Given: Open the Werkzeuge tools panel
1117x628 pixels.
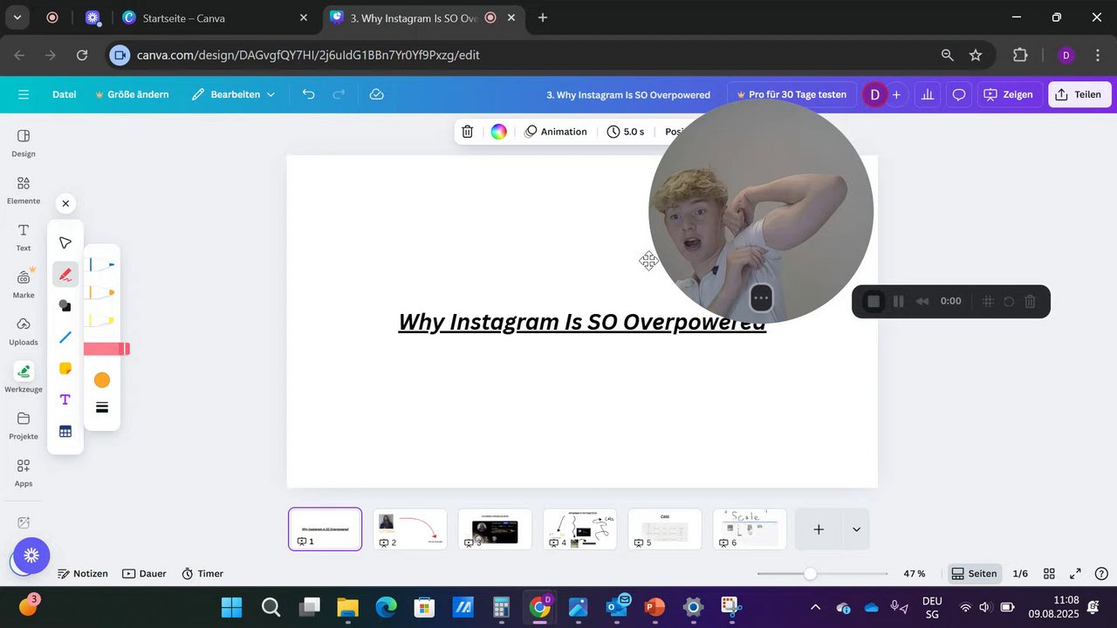Looking at the screenshot, I should pos(24,378).
